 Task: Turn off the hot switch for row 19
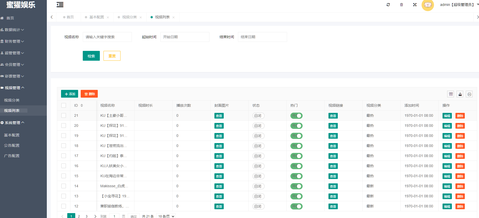[296, 136]
